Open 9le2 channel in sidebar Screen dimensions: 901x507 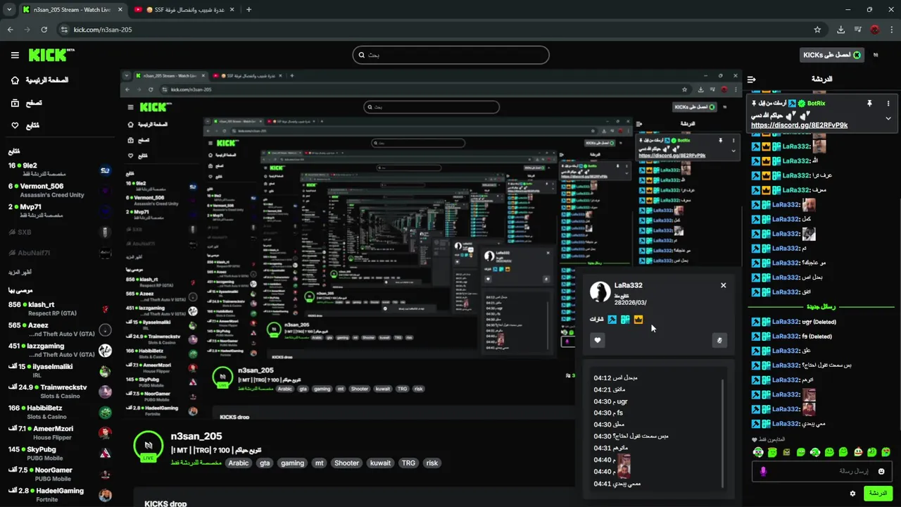coord(59,170)
